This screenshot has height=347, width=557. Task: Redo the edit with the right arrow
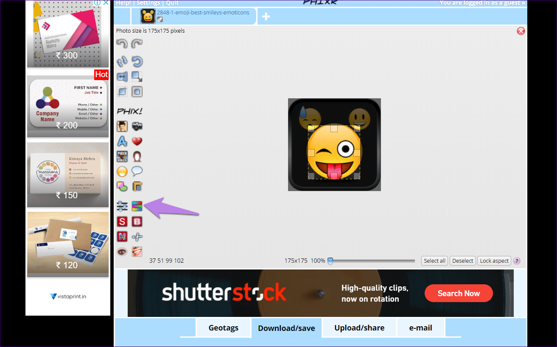137,44
